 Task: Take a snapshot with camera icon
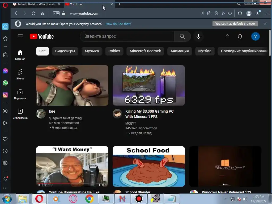pos(209,13)
